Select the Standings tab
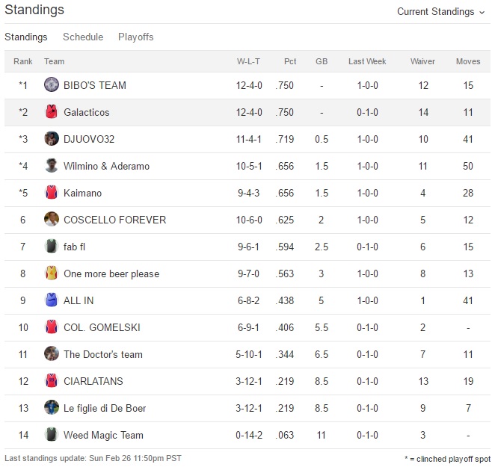This screenshot has width=492, height=473. (x=26, y=37)
